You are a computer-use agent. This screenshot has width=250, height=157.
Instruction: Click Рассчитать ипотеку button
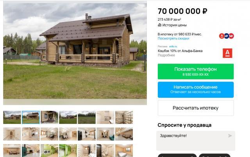pyautogui.click(x=196, y=108)
